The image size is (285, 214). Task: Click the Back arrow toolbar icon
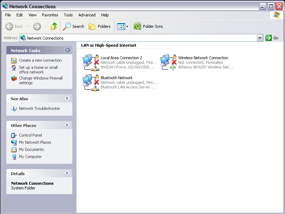(x=9, y=27)
